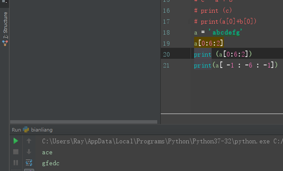Click the gfedc console output line
283x171 pixels.
(51, 164)
